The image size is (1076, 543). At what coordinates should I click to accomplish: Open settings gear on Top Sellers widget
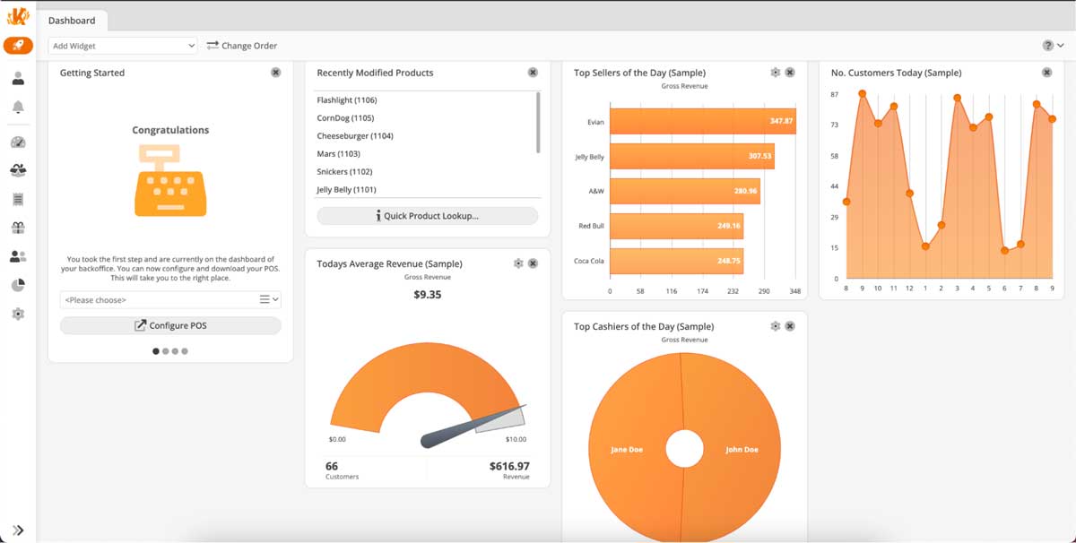pos(775,73)
